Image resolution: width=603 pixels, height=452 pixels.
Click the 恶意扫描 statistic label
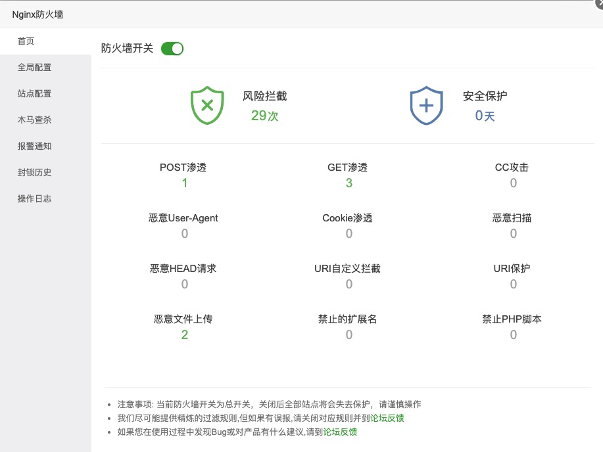512,218
